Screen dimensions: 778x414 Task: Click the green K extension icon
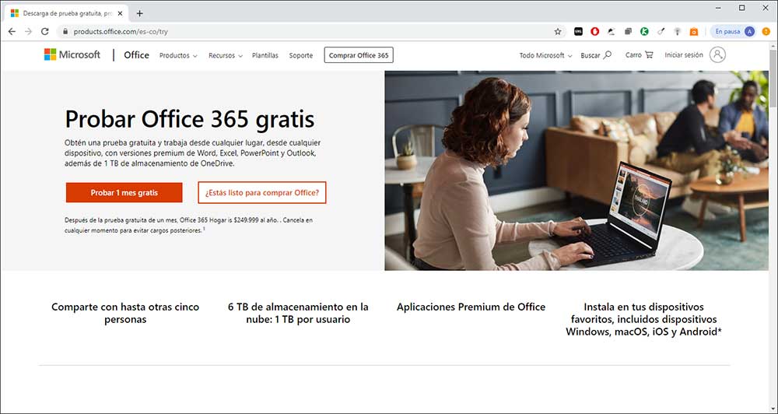[x=644, y=31]
